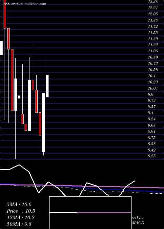Image resolution: width=164 pixels, height=229 pixels.
Task: Click the 8.42 price axis label
Action: (x=152, y=150)
